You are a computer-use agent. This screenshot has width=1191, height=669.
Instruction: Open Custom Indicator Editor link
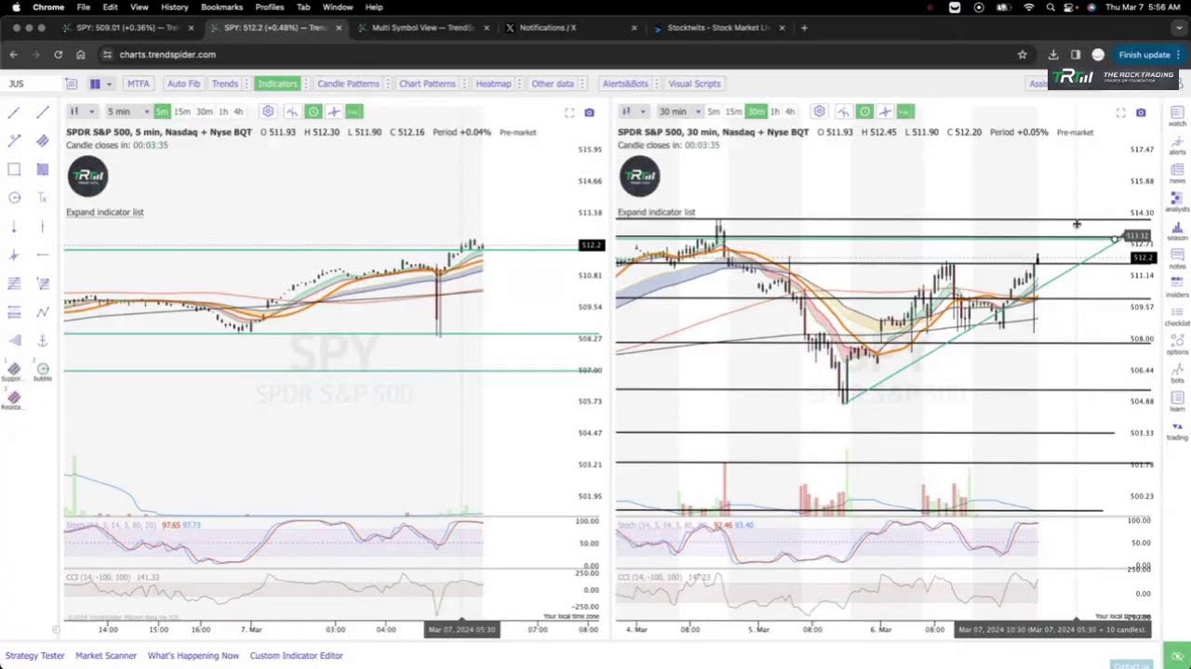point(296,655)
